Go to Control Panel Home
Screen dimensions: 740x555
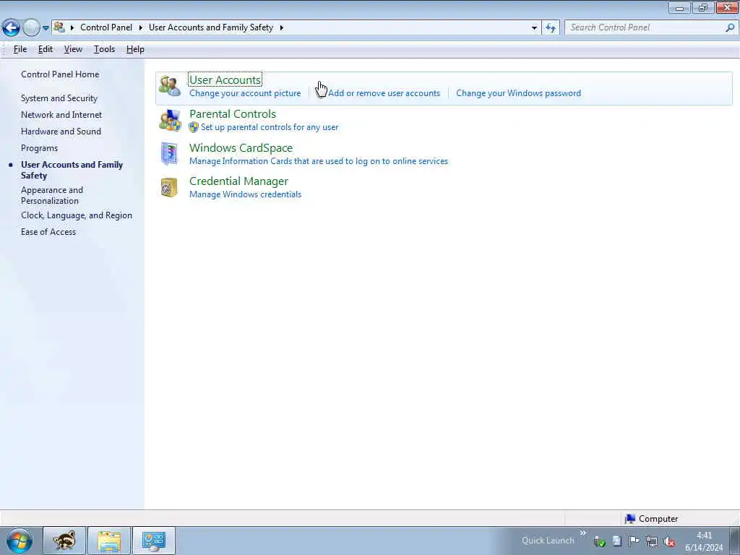click(x=60, y=74)
